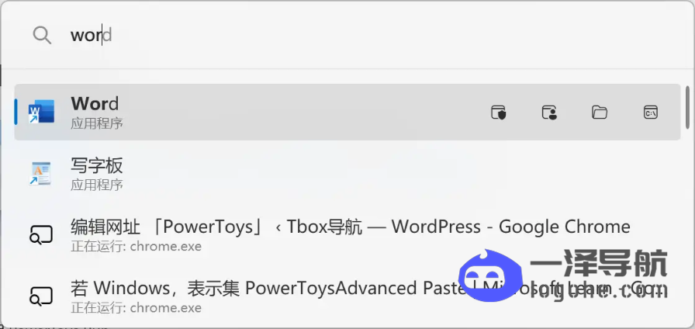695x329 pixels.
Task: Click chrome.exe subtitle under Advanced Paste result
Action: (x=136, y=307)
